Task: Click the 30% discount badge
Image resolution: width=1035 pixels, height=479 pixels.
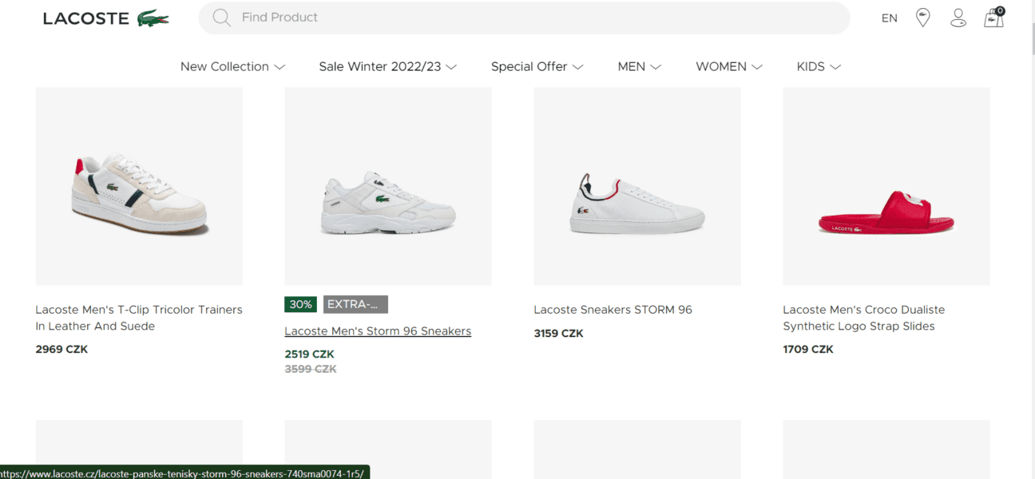Action: [300, 304]
